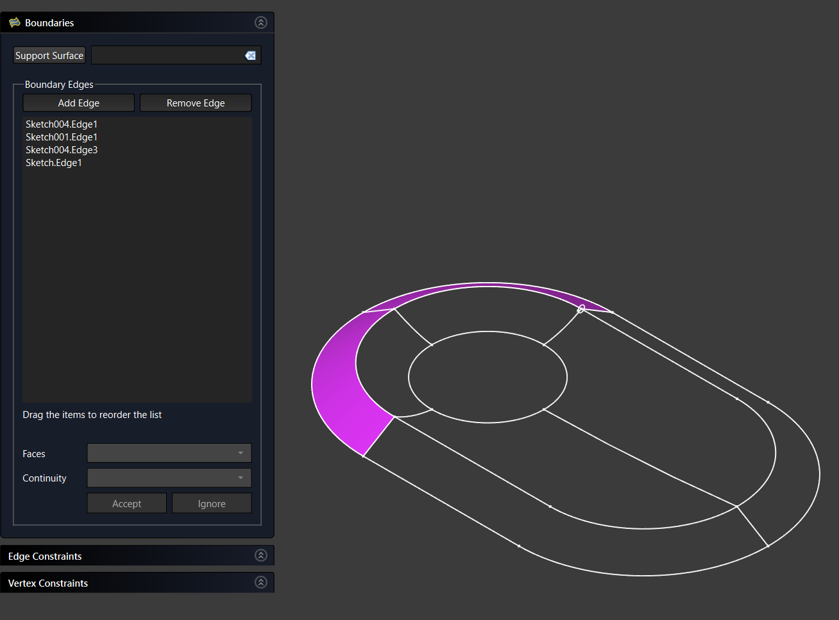Expand the Edge Constraints panel
The image size is (839, 620).
(x=260, y=555)
